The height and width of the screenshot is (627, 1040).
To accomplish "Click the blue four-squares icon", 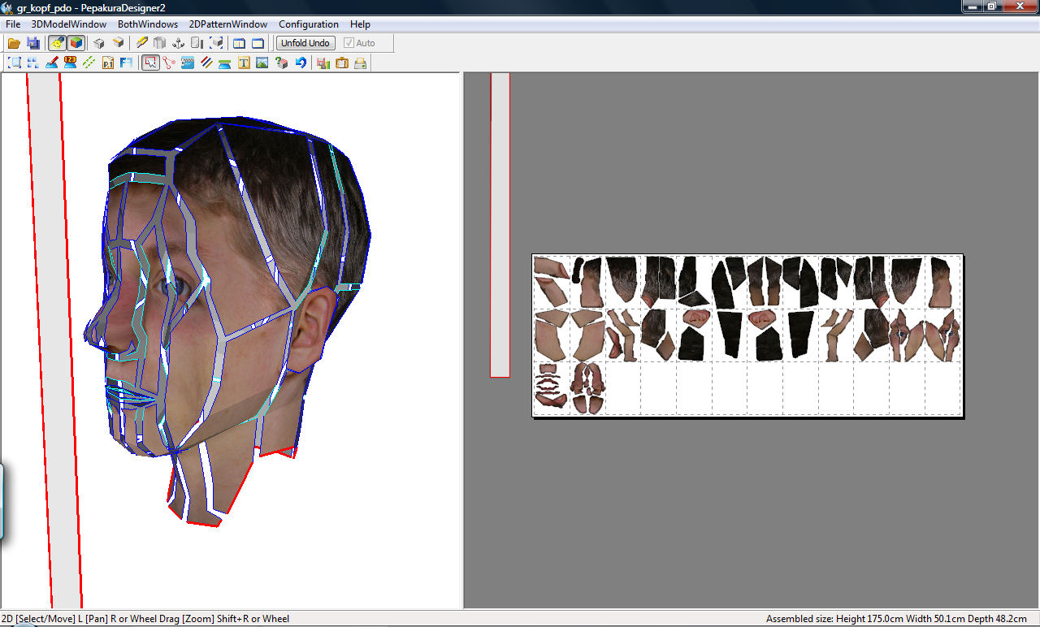I will click(33, 63).
